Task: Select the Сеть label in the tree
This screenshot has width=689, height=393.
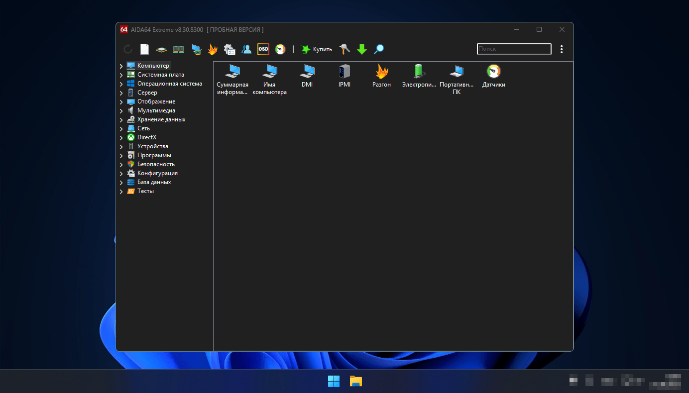Action: tap(143, 128)
